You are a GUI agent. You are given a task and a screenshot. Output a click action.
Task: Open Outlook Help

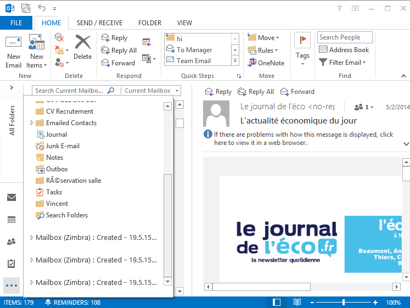point(339,8)
